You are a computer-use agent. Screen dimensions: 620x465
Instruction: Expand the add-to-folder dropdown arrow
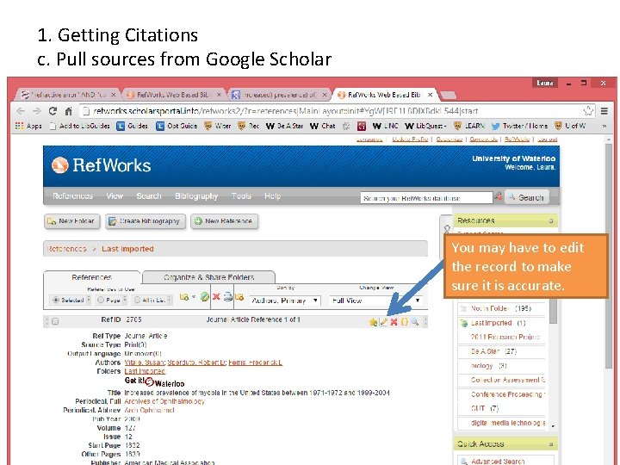coord(194,296)
